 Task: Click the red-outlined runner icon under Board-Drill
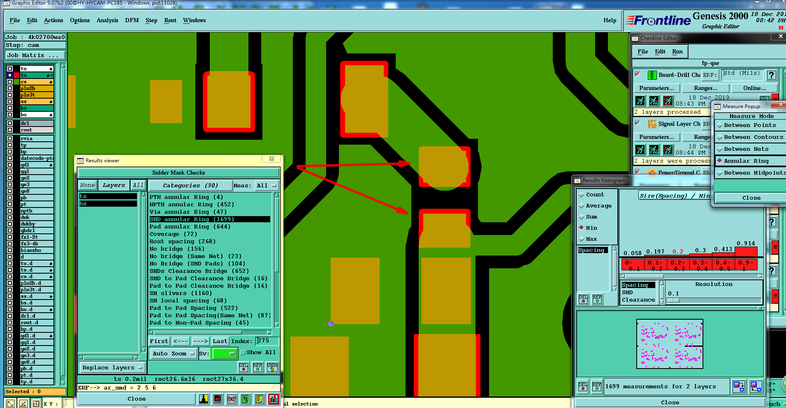point(668,101)
